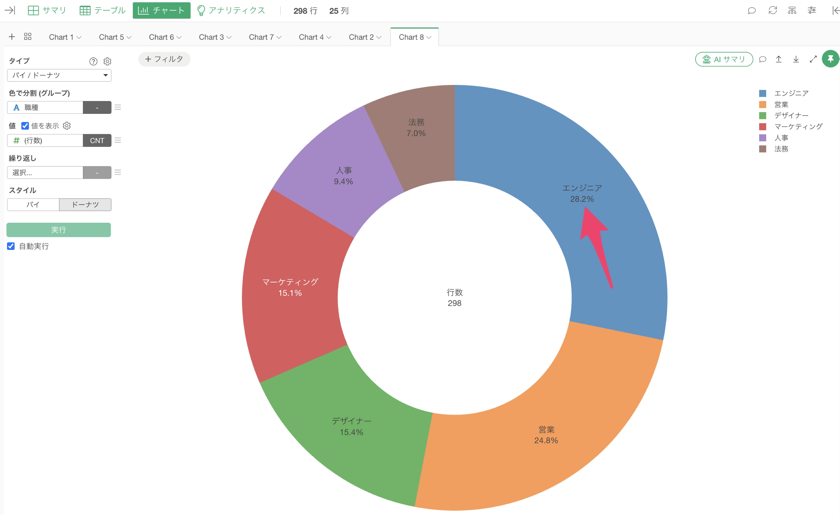Screen dimensions: 840x515
Task: Open chart type settings gear
Action: [x=107, y=61]
